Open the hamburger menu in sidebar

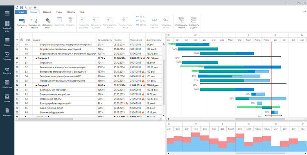[x=7, y=13]
